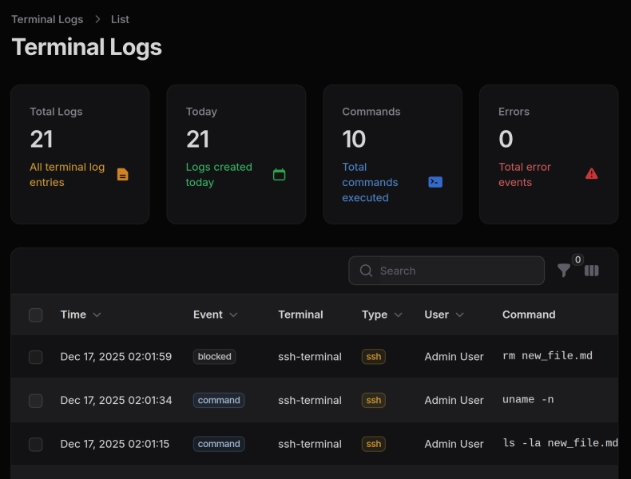Click the breadcrumb separator chevron

97,19
